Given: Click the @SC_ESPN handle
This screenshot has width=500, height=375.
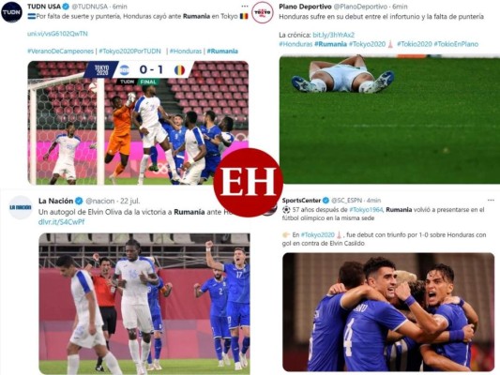Looking at the screenshot, I should click(x=346, y=201).
